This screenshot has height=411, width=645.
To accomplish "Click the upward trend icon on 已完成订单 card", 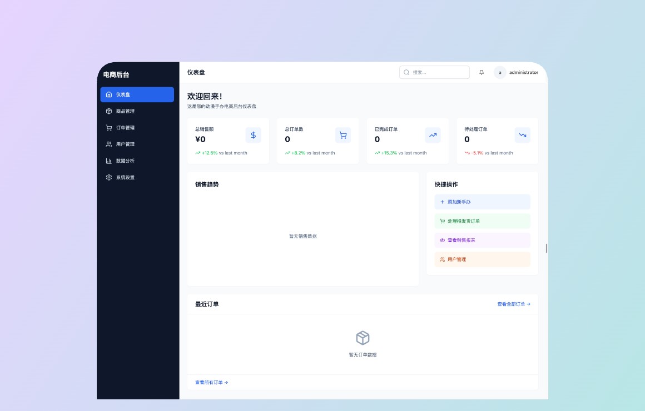I will point(433,135).
